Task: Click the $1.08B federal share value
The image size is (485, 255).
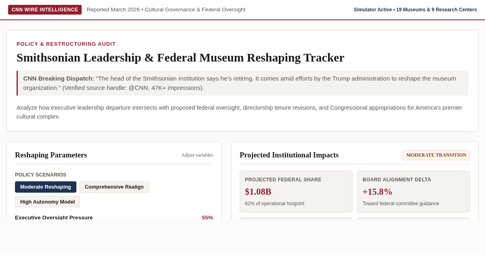Action: tap(258, 192)
